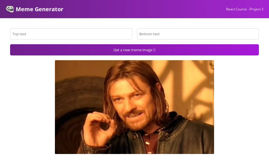Image resolution: width=269 pixels, height=168 pixels.
Task: Click Project 3 label in header
Action: tap(256, 9)
